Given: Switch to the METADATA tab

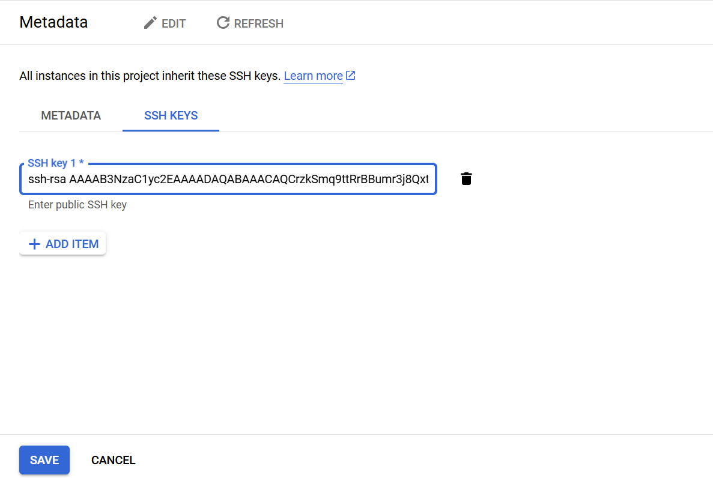Looking at the screenshot, I should click(x=71, y=115).
